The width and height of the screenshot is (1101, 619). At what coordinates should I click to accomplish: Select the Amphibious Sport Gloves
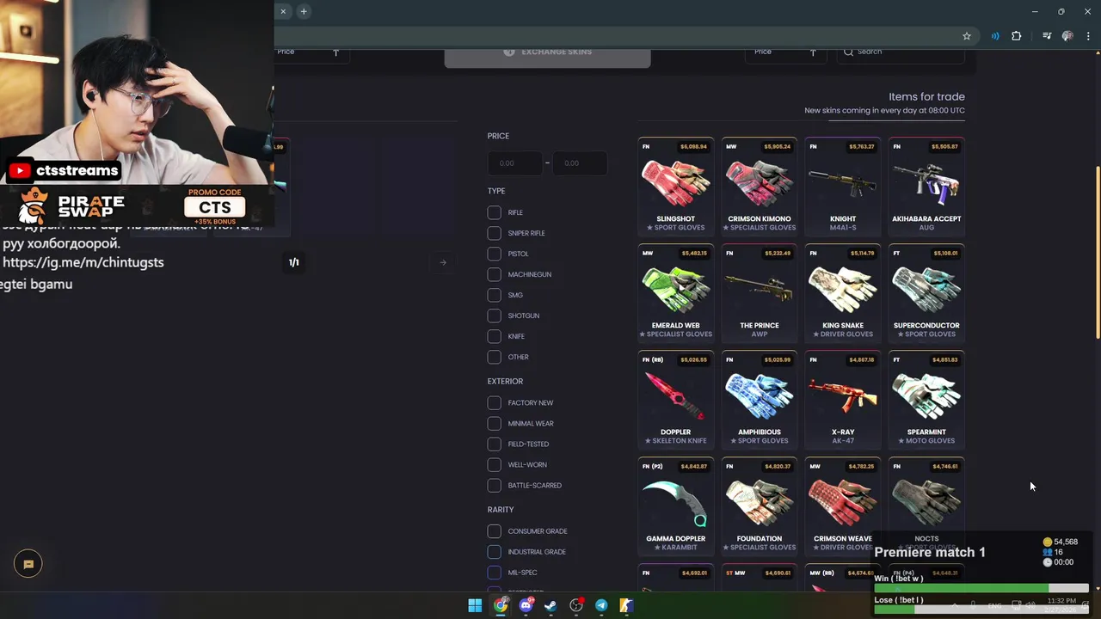pyautogui.click(x=759, y=400)
